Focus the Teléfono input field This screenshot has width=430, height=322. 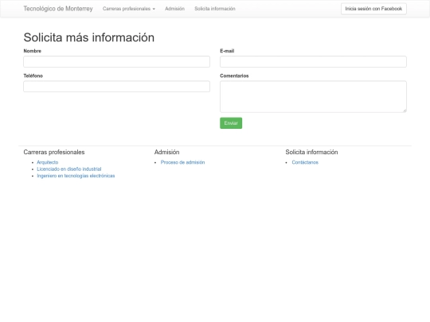[x=116, y=86]
